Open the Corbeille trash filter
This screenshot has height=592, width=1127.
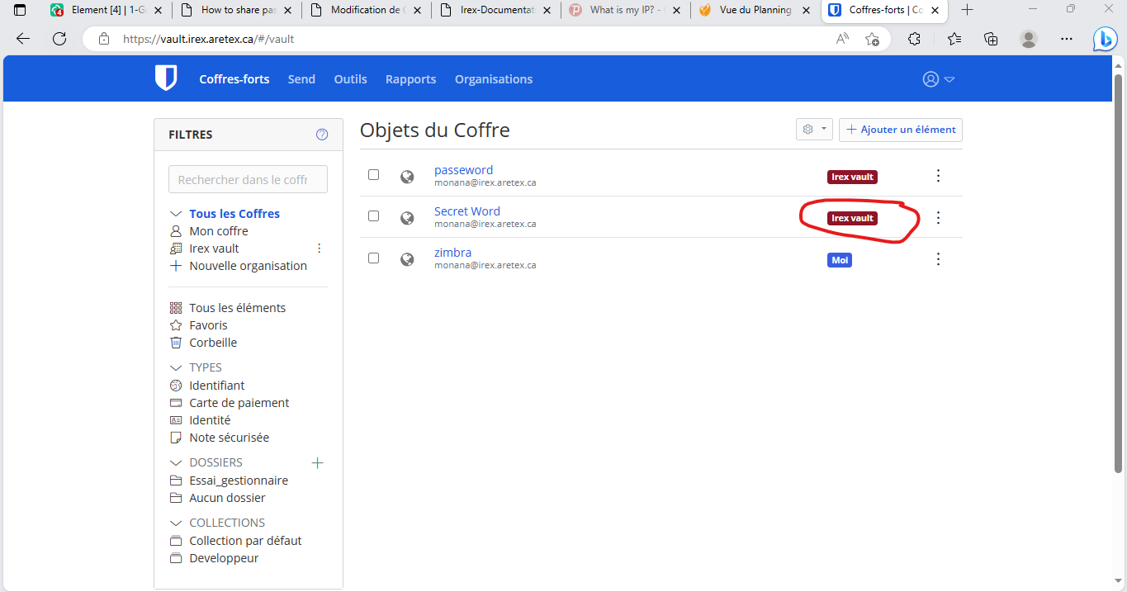[213, 343]
